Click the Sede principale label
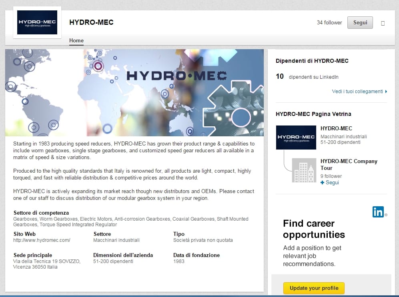399x297 pixels. [32, 255]
